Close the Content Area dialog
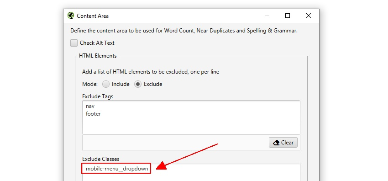Screen dimensions: 388x181 click(308, 16)
